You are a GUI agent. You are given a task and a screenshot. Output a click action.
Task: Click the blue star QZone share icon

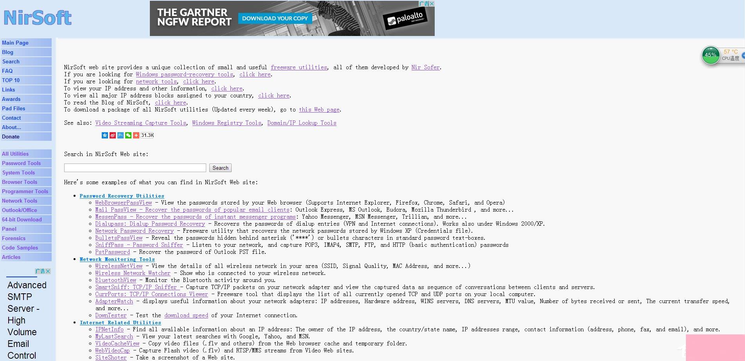click(105, 135)
